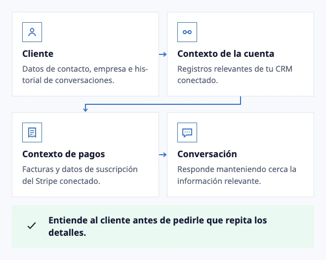Click 'Datos de contacto, empresa e historial' description
Image resolution: width=326 pixels, height=260 pixels.
(x=85, y=75)
